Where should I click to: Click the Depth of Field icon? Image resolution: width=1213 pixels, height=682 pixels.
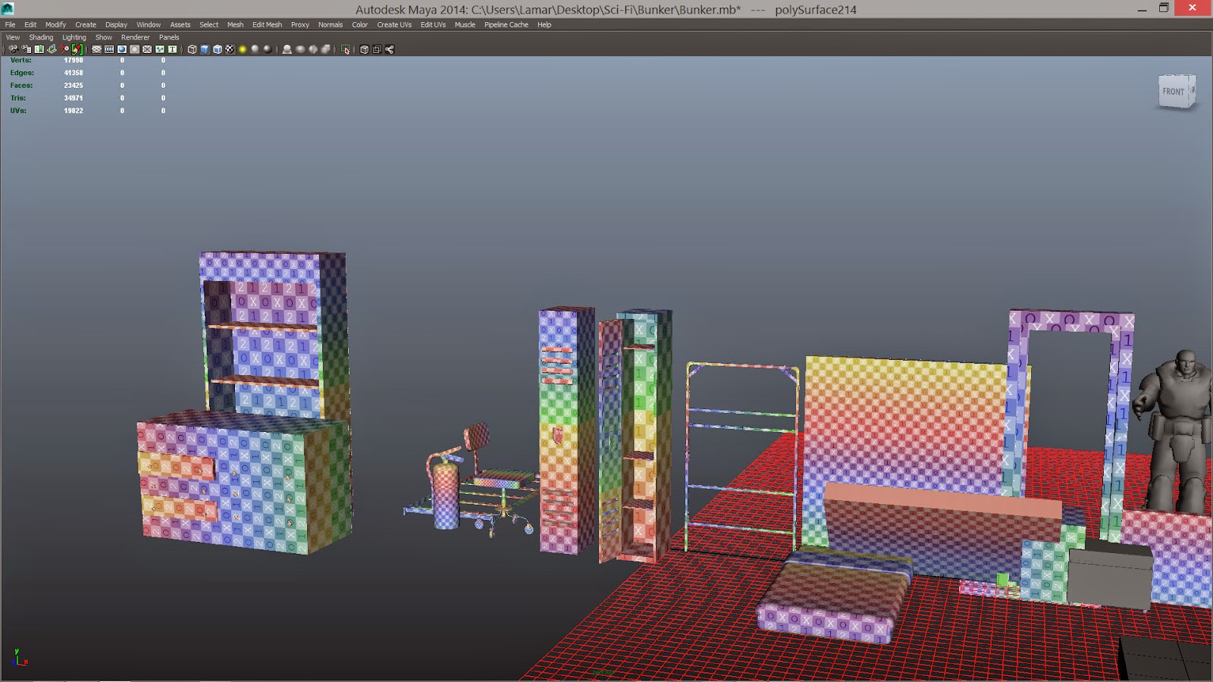[325, 49]
